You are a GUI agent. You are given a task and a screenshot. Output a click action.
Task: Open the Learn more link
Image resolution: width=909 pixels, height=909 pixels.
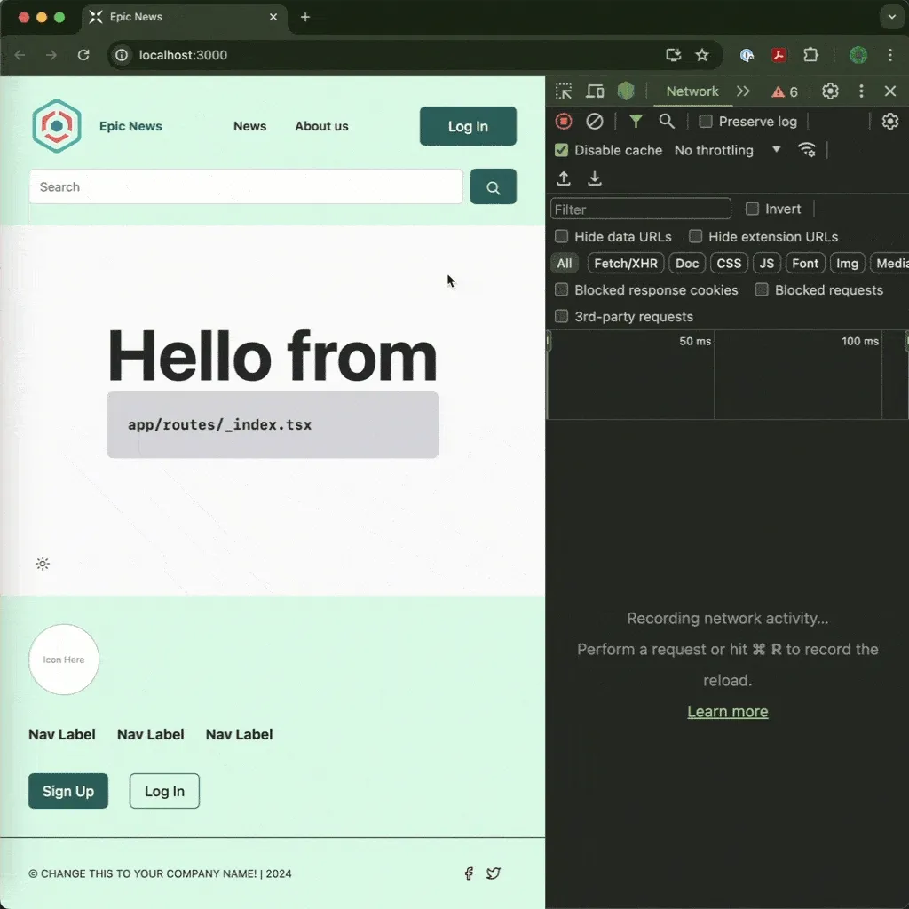pos(728,711)
